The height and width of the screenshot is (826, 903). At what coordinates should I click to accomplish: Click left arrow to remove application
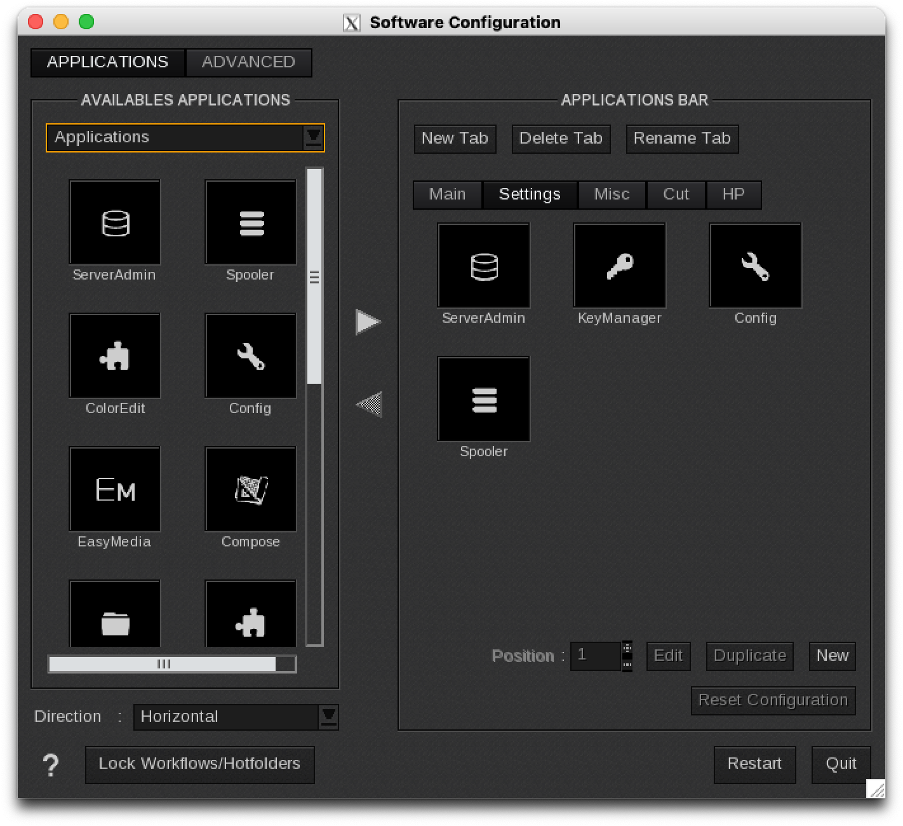368,404
